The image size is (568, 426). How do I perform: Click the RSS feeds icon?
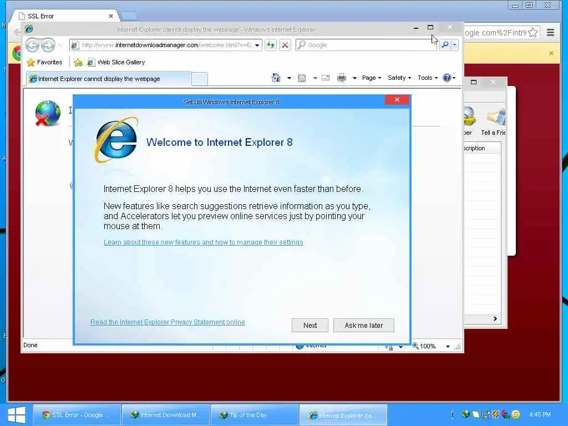click(x=301, y=78)
